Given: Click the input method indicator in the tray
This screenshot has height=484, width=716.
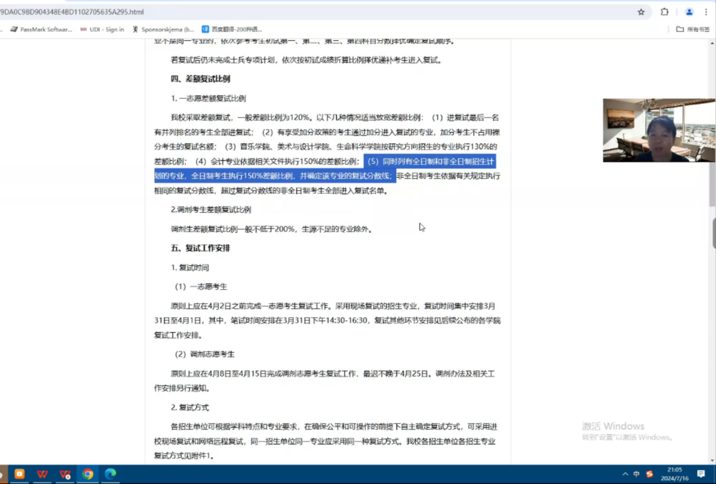Looking at the screenshot, I should (x=635, y=474).
